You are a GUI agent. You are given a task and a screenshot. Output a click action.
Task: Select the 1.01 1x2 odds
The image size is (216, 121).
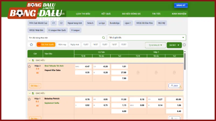coord(120,66)
